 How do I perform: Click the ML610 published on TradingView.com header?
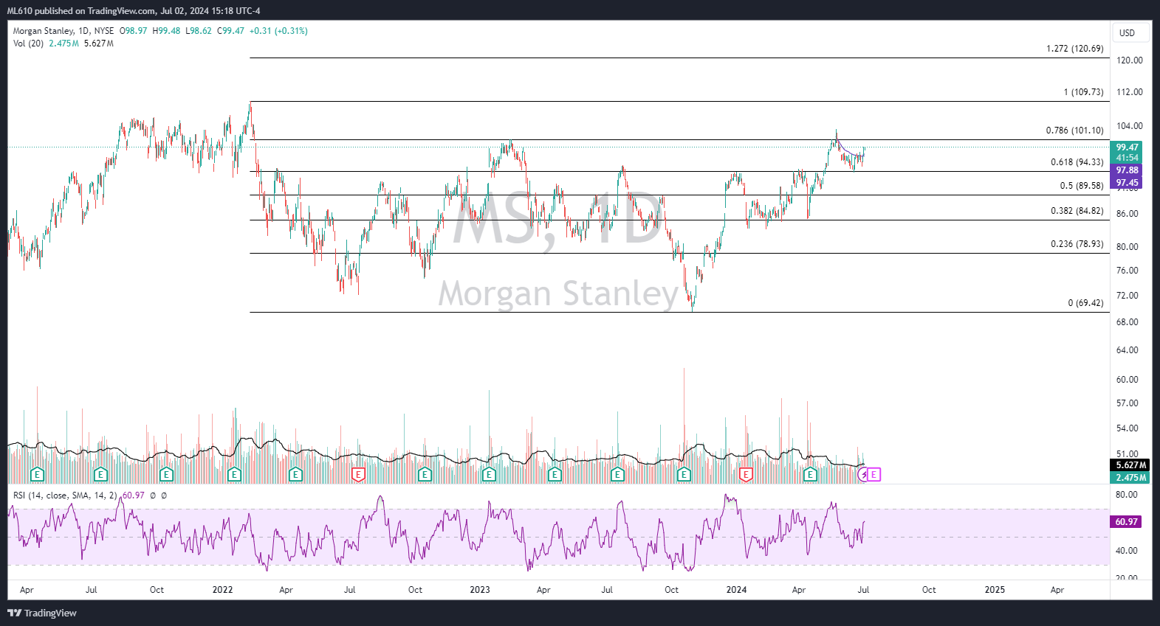[134, 11]
